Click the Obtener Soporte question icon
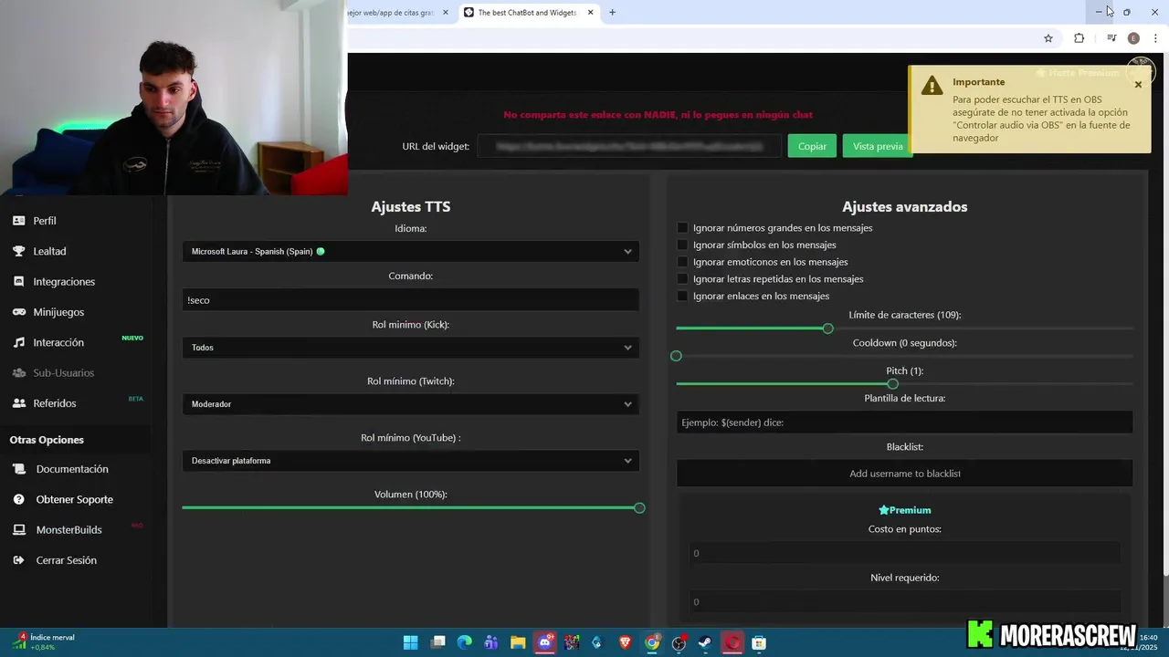Screen dimensions: 1169x657 18,499
